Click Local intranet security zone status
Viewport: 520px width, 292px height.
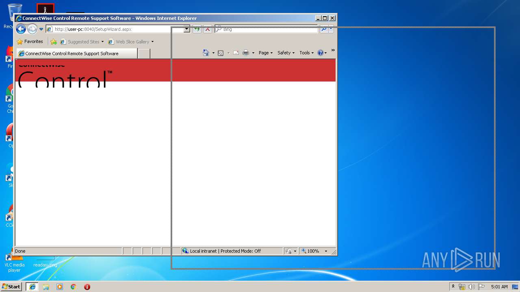pyautogui.click(x=232, y=251)
